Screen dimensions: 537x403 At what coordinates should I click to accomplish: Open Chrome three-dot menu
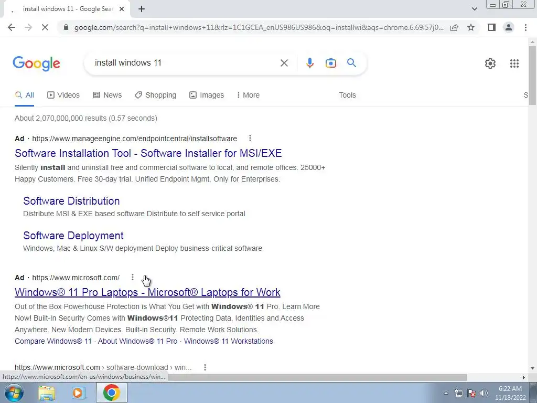point(525,27)
